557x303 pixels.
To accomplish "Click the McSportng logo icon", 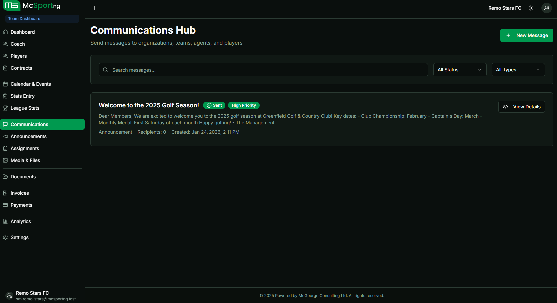I will coord(12,6).
